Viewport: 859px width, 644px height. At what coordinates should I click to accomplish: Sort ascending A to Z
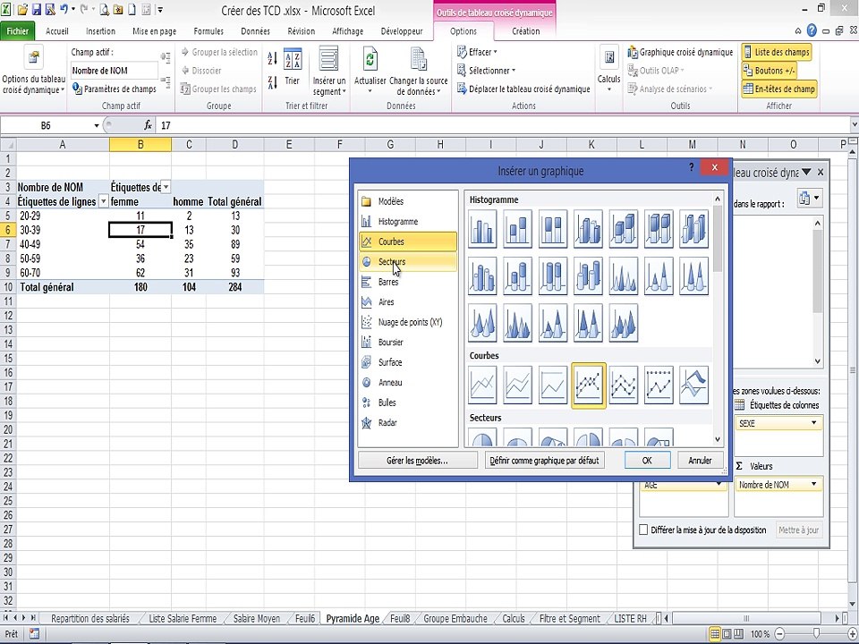(272, 59)
